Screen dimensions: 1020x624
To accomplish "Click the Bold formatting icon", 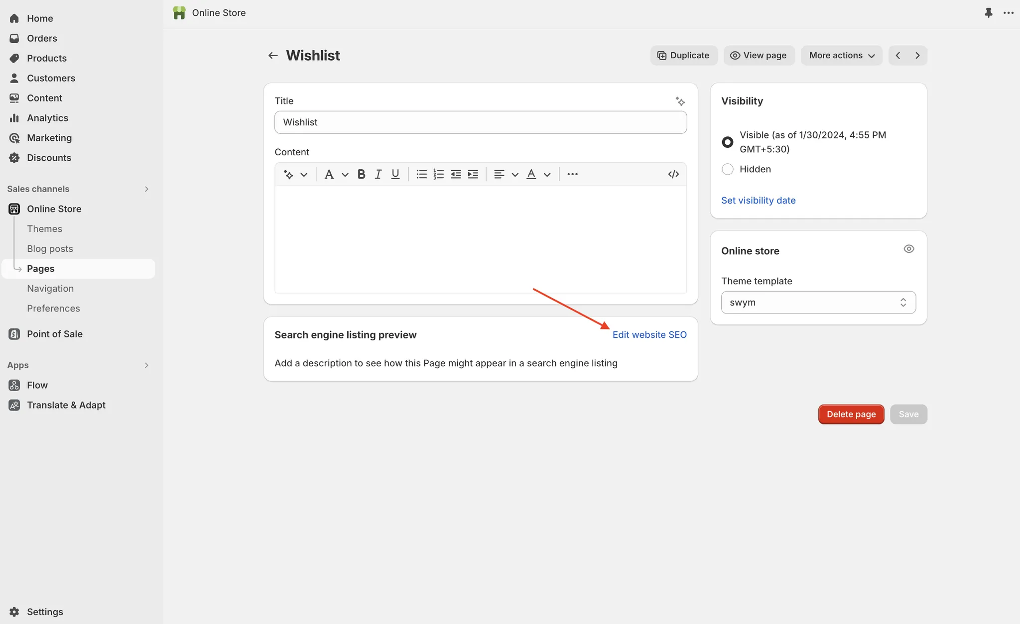I will [362, 174].
